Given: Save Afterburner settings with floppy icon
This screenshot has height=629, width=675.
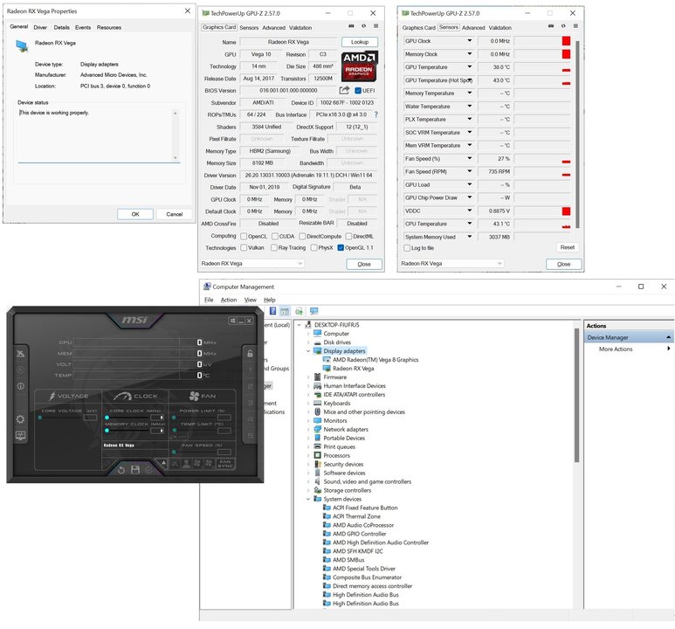Looking at the screenshot, I should click(x=135, y=469).
